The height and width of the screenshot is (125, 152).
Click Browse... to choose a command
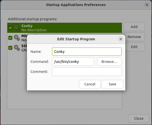[109, 62]
